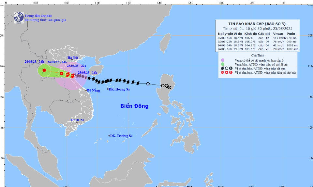Click the NCHMF forecasting center logo
Screen dimensions: 313x187
[19, 18]
